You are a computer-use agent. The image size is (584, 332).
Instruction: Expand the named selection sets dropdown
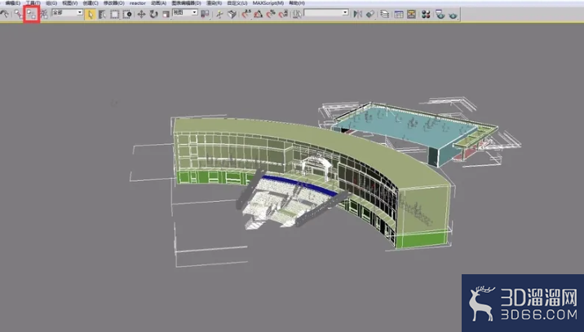click(326, 13)
